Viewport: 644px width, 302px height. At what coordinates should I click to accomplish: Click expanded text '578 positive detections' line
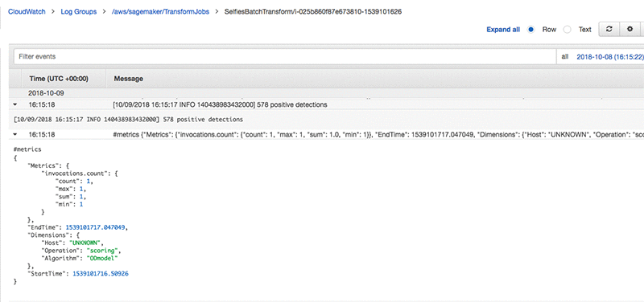(128, 120)
